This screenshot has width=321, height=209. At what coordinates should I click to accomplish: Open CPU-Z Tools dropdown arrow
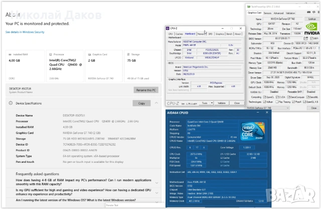click(212, 103)
